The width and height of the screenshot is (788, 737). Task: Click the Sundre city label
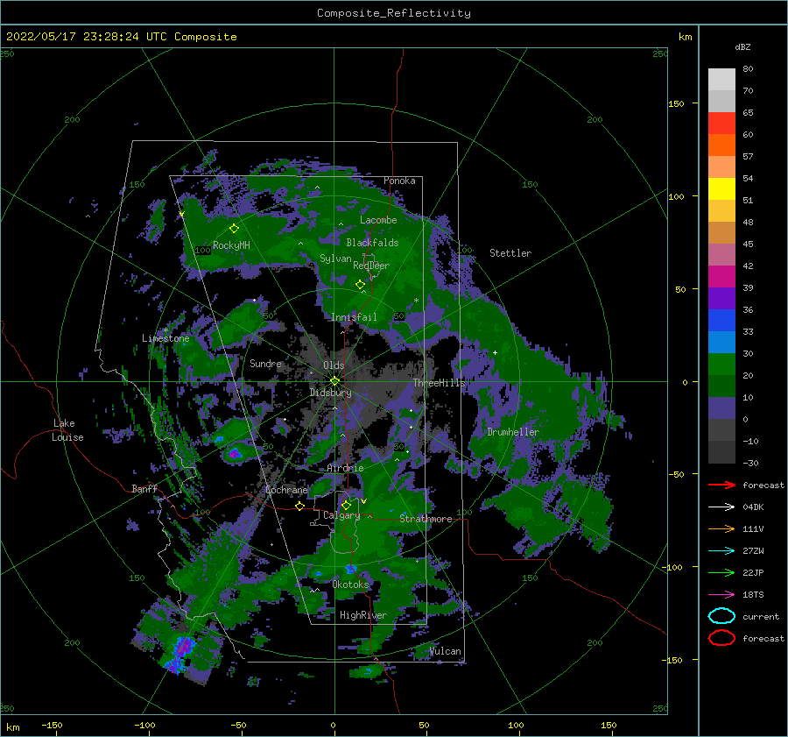tap(265, 363)
